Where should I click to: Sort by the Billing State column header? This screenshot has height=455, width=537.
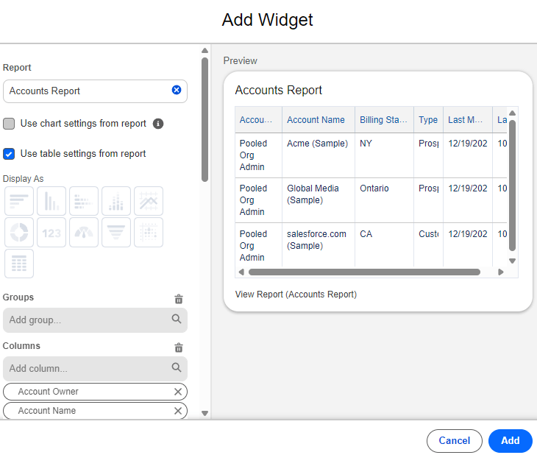[383, 120]
